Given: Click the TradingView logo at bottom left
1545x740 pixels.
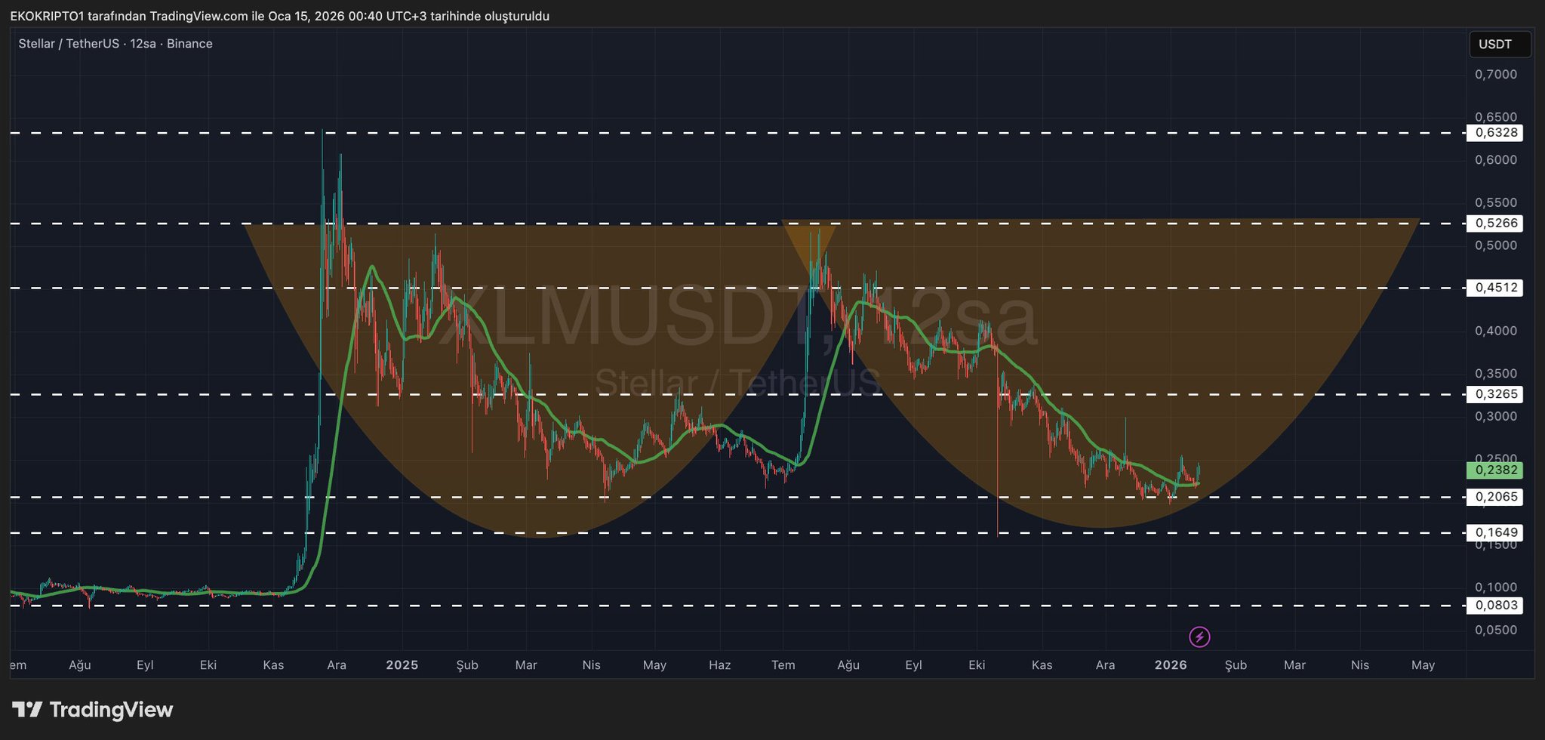Looking at the screenshot, I should [x=93, y=710].
